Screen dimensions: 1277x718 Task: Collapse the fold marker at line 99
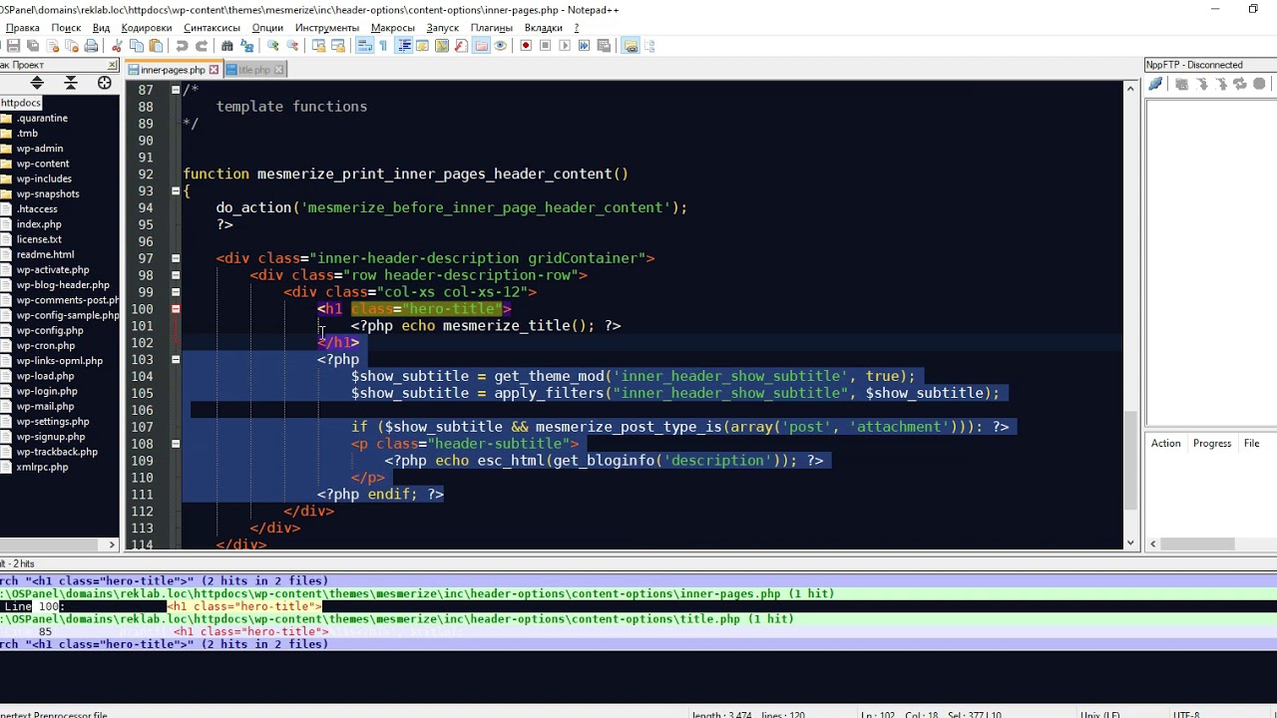[176, 292]
